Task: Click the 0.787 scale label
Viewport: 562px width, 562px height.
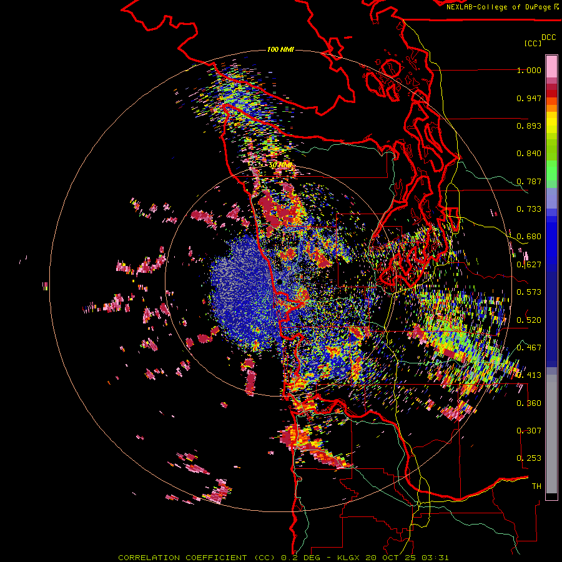Action: tap(529, 181)
